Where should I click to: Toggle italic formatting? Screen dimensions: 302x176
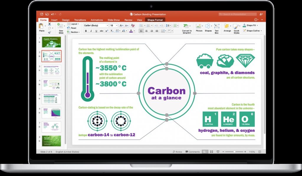coord(91,30)
